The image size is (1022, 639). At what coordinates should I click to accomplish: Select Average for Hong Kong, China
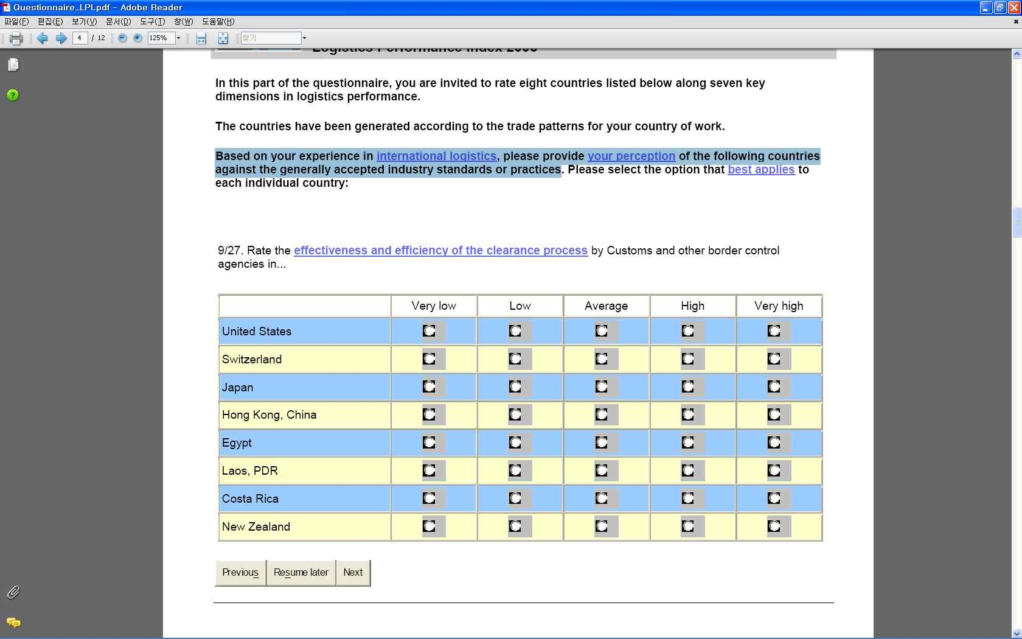pyautogui.click(x=602, y=414)
